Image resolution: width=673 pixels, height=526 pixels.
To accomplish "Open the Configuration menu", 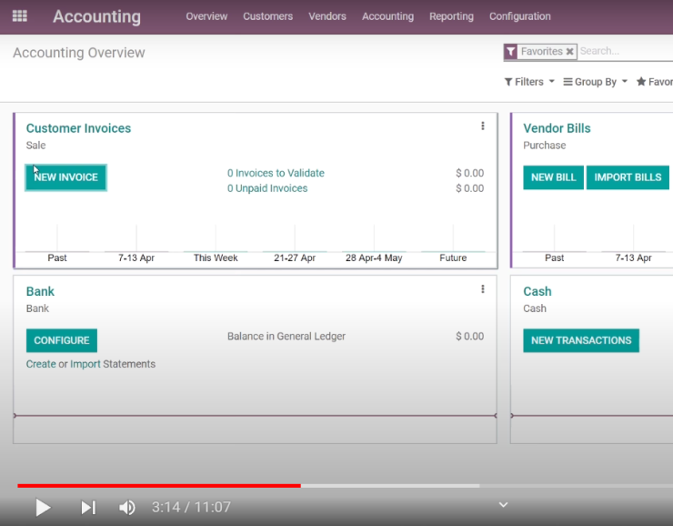I will (520, 16).
